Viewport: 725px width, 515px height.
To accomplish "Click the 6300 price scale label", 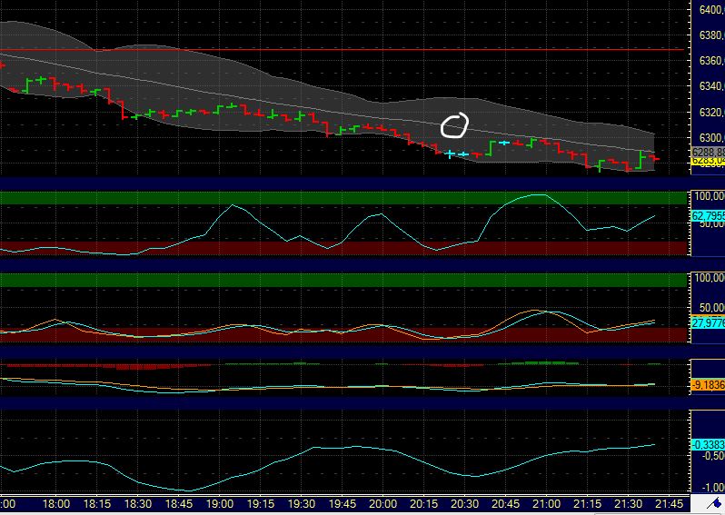I will pyautogui.click(x=711, y=138).
